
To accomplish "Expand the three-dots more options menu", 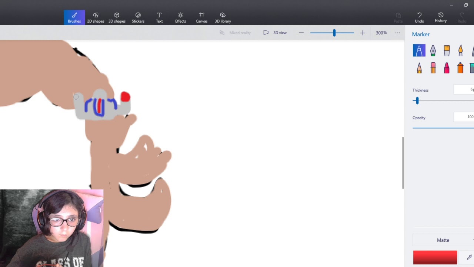I will pyautogui.click(x=397, y=33).
